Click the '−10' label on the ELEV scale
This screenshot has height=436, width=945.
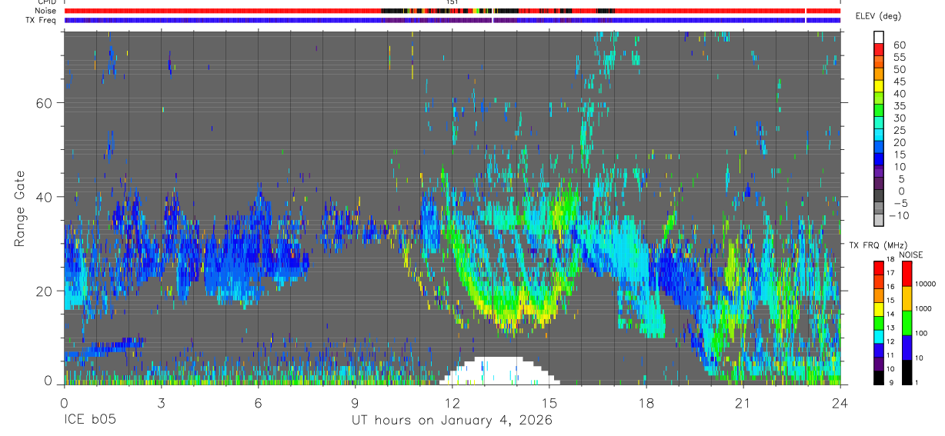coord(900,215)
